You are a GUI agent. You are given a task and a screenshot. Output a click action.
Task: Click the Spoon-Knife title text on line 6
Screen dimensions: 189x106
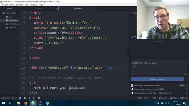[57, 33]
